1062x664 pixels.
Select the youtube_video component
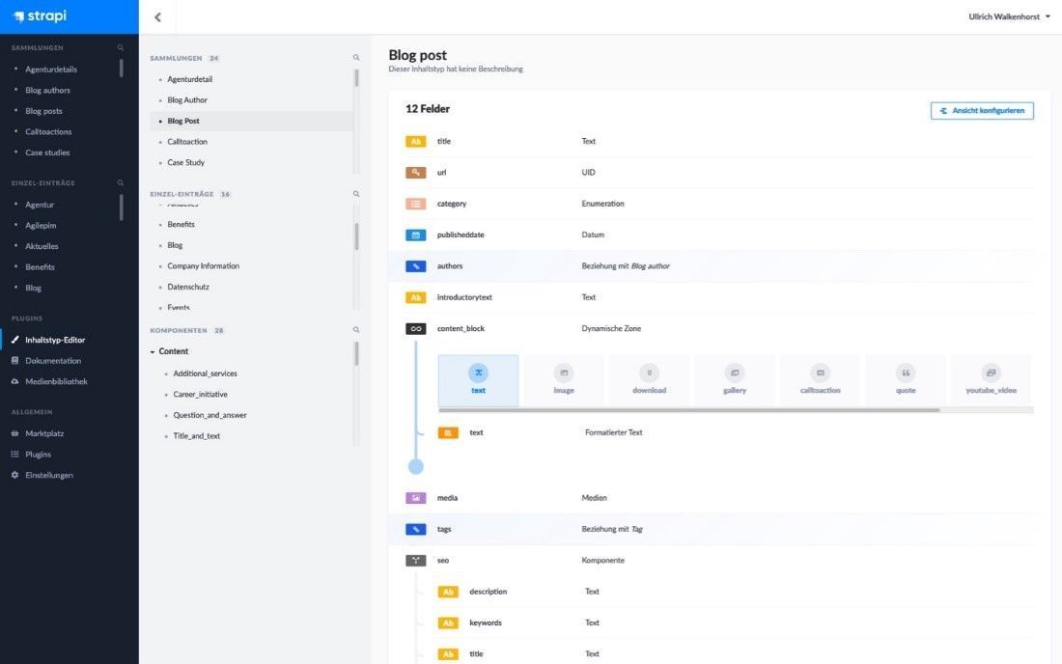point(991,378)
